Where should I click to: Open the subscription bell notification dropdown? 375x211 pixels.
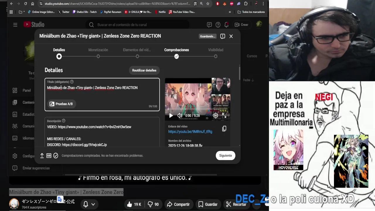tap(89, 204)
